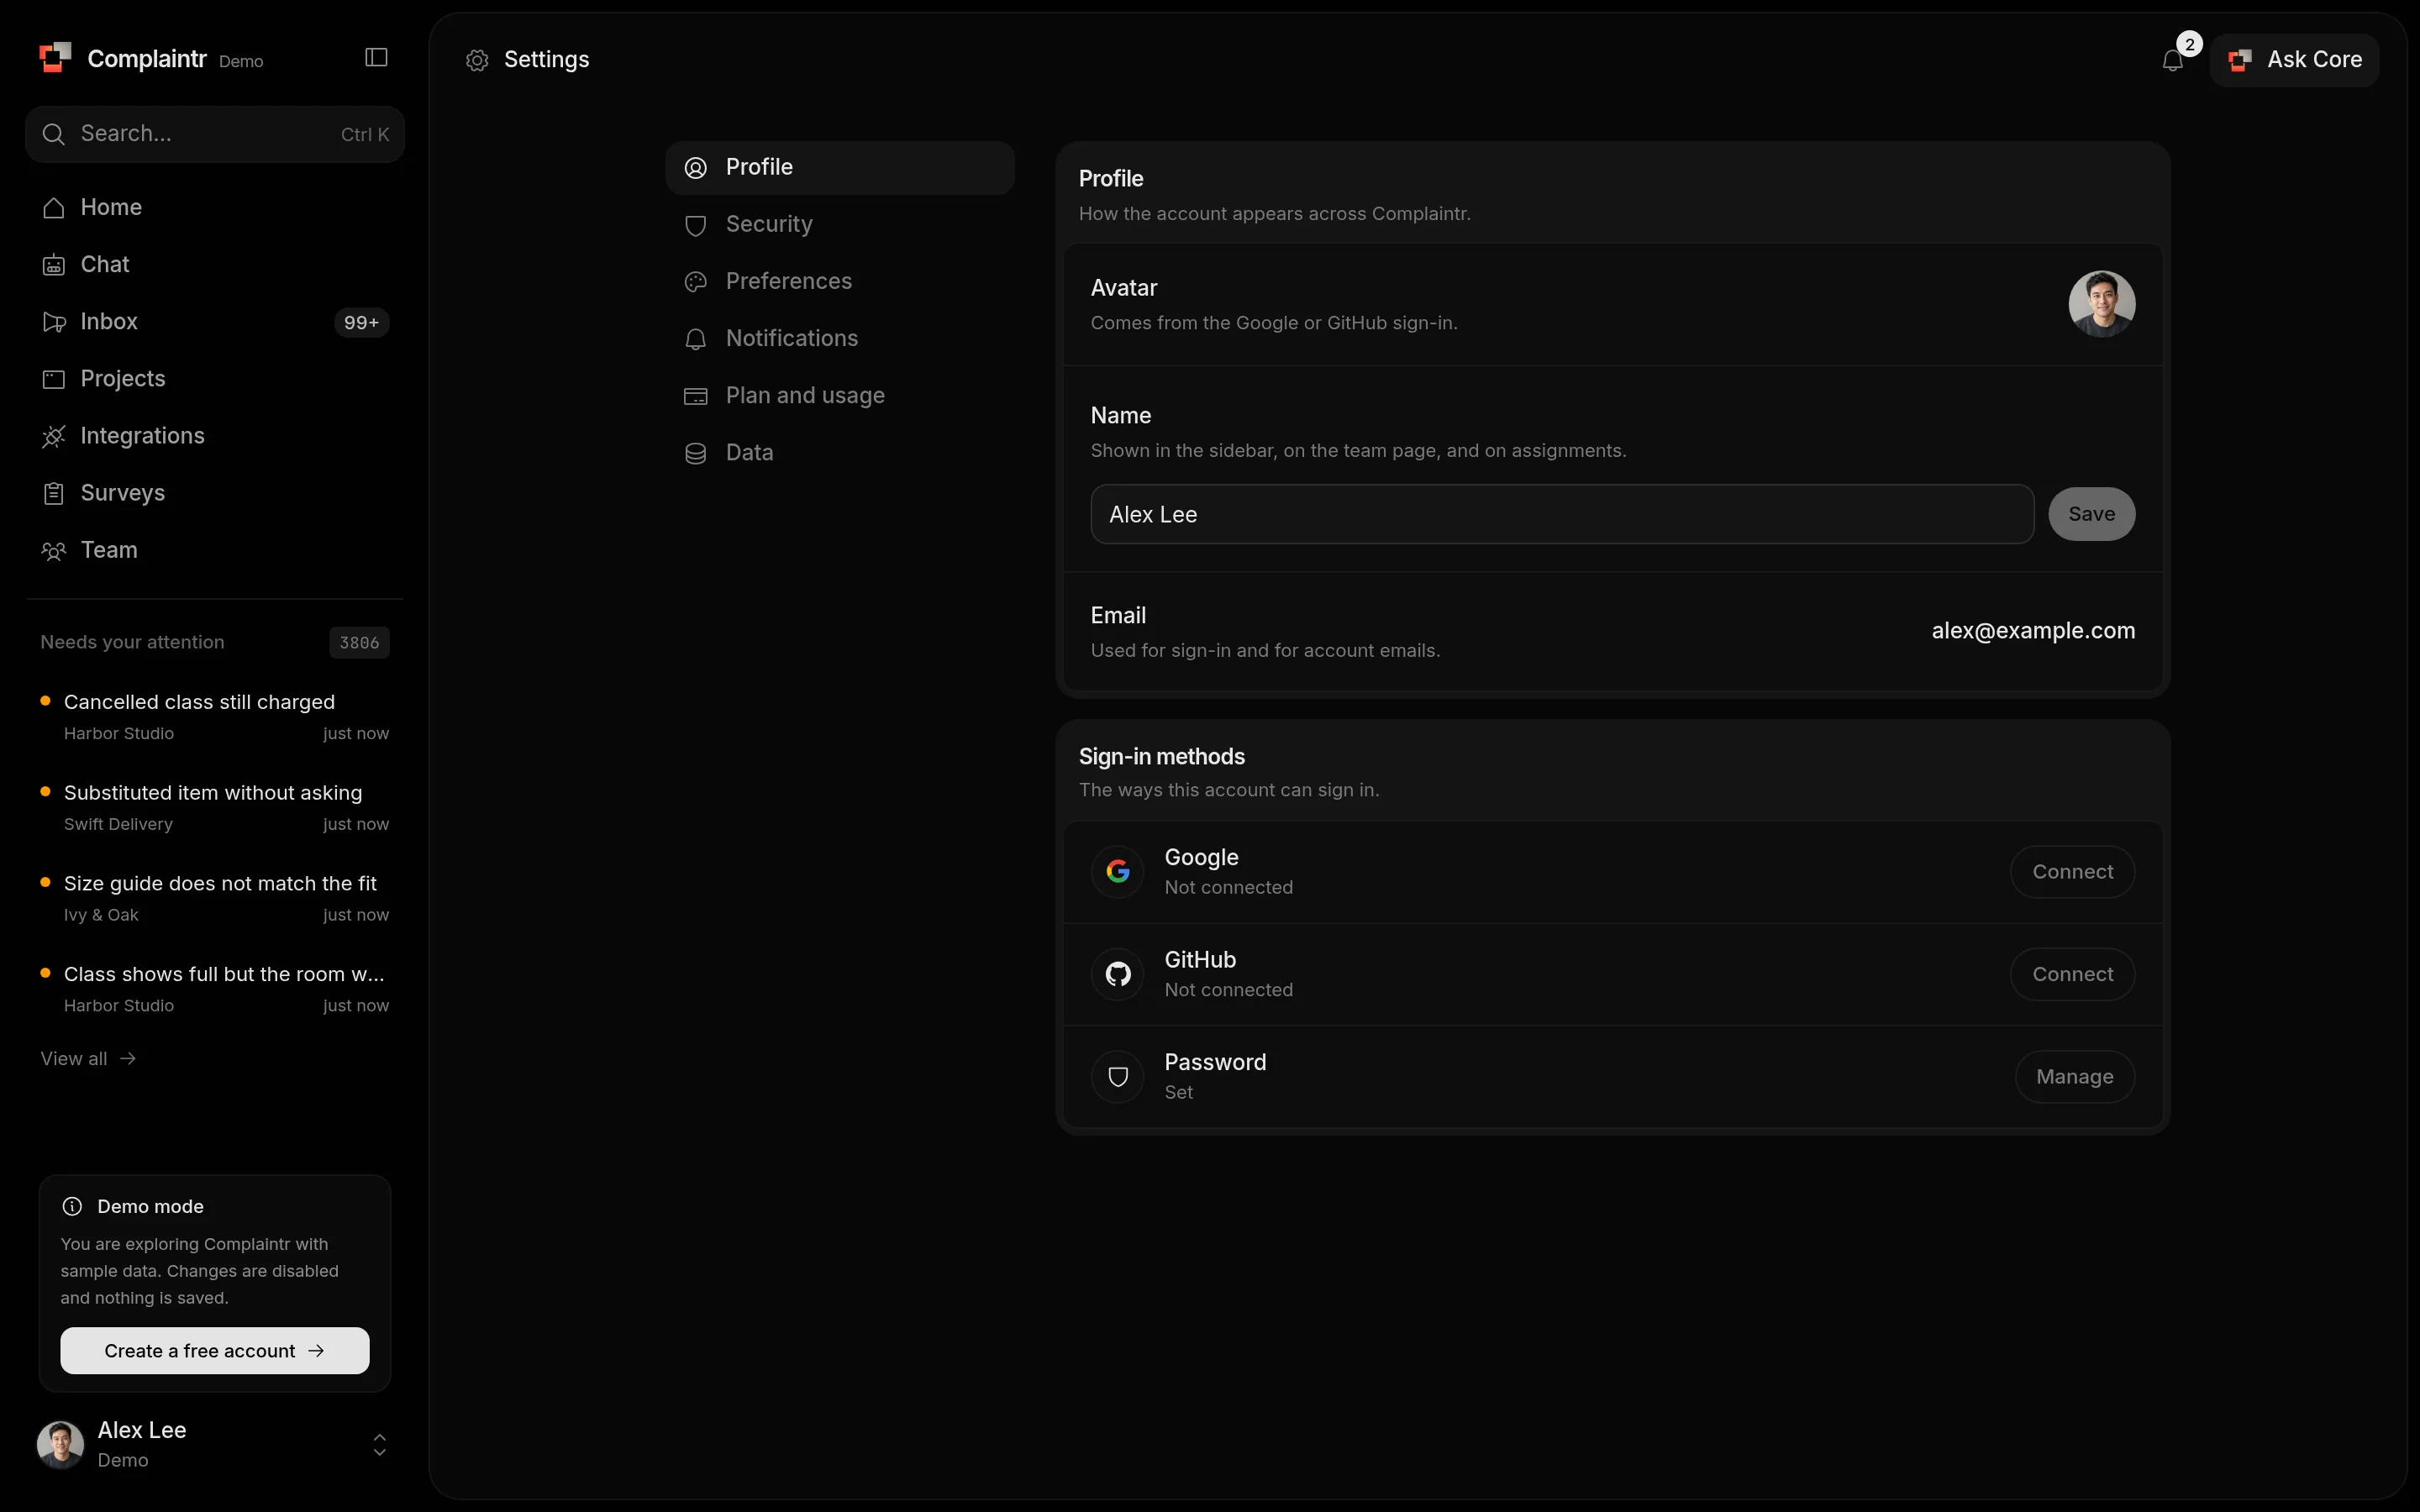Follow the View all link
2420x1512 pixels.
click(x=88, y=1058)
